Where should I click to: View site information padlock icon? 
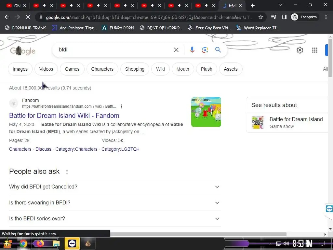coord(41,17)
